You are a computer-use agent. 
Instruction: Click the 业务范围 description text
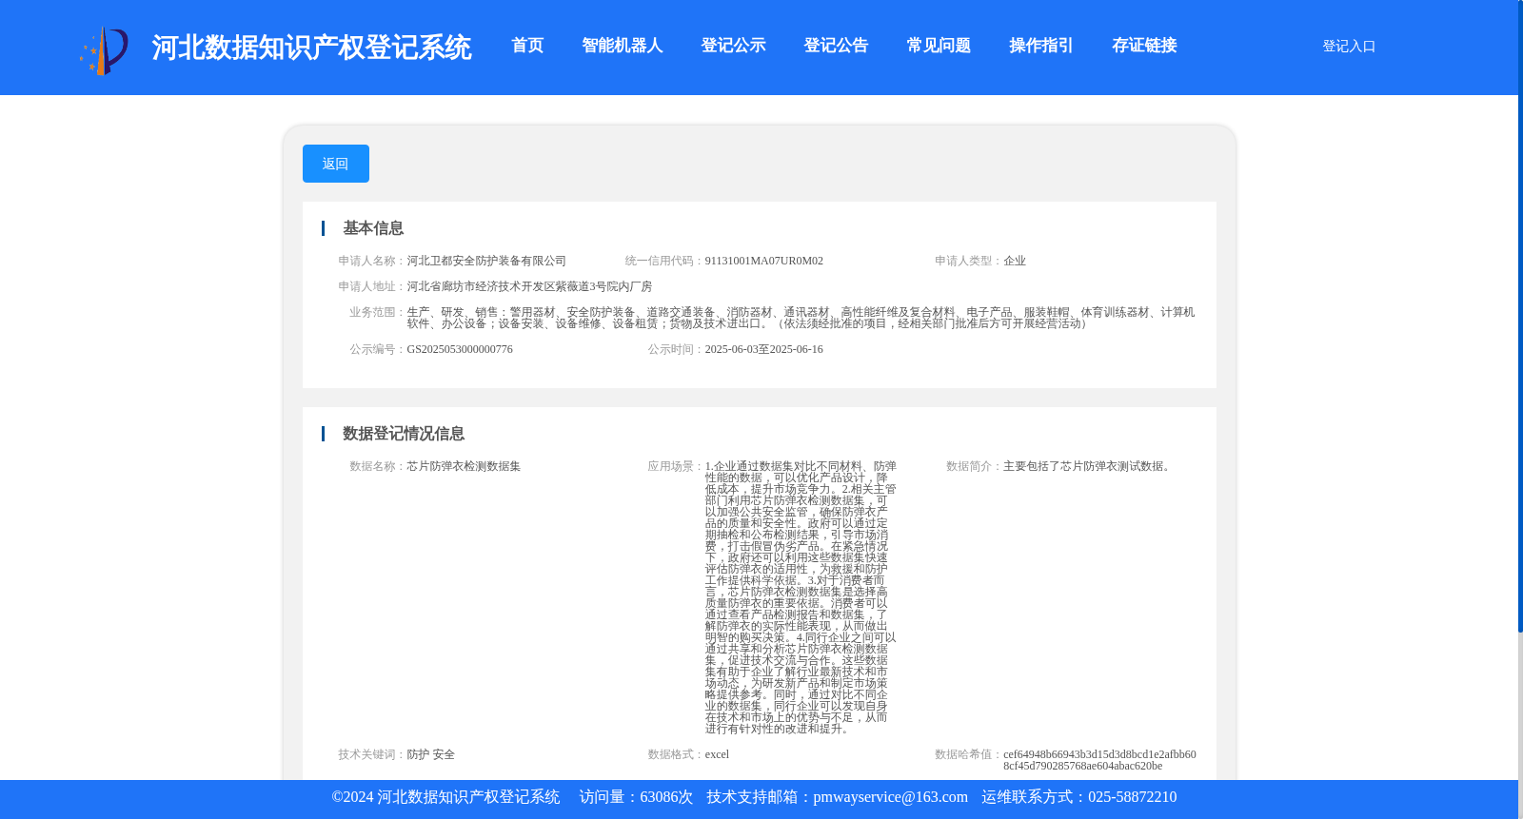[x=801, y=318]
